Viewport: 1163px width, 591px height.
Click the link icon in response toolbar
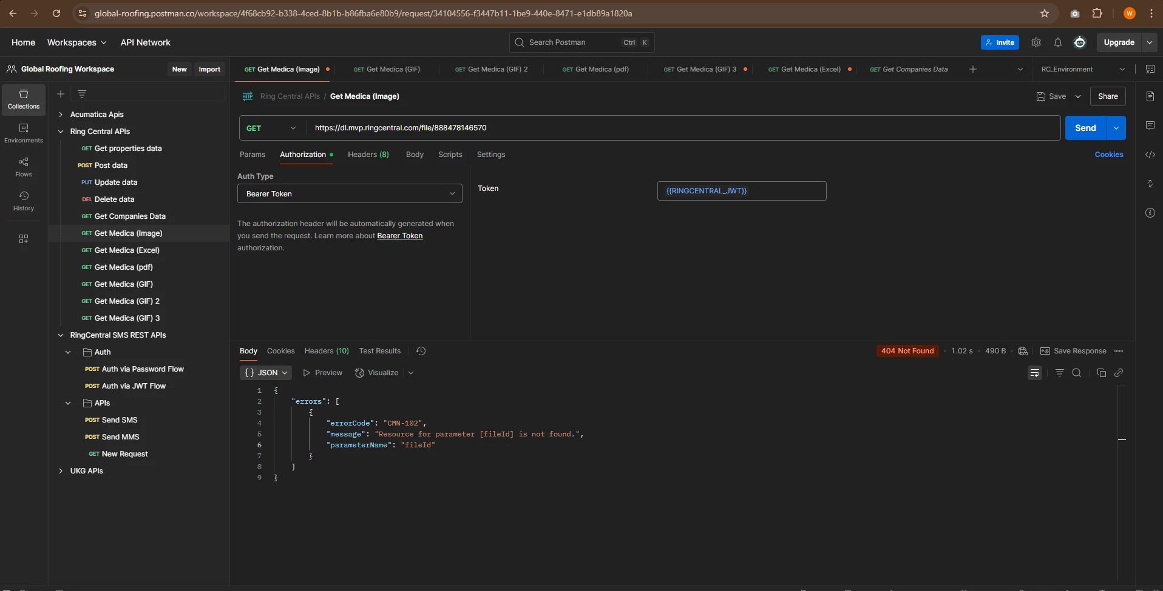pyautogui.click(x=1119, y=373)
